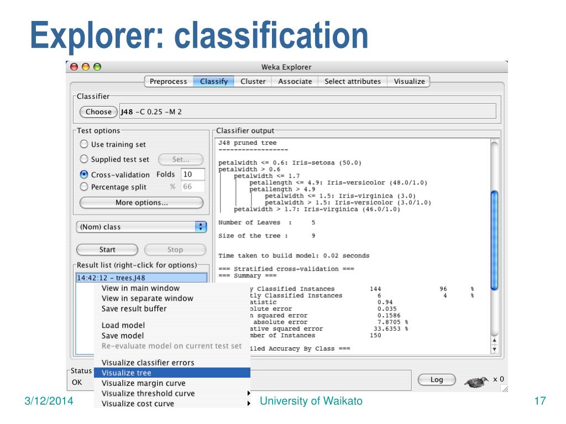
Task: Open the Associate tab
Action: pyautogui.click(x=295, y=82)
